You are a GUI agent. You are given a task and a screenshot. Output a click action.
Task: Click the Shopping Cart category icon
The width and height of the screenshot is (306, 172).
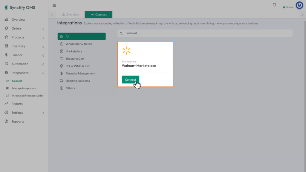point(62,59)
